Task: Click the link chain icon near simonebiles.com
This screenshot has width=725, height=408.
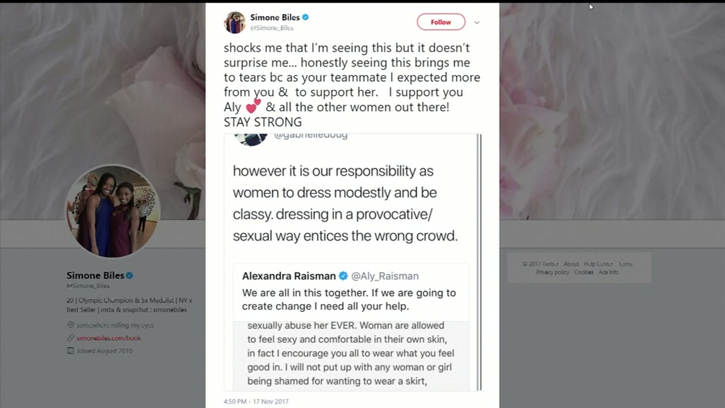Action: point(71,338)
